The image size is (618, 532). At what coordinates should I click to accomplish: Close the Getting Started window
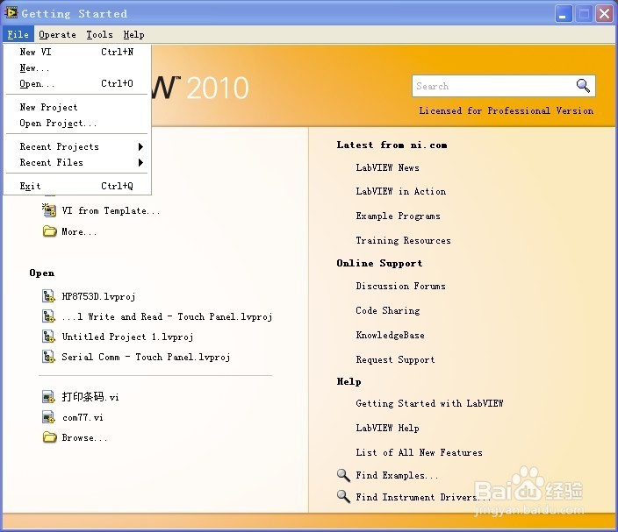point(604,14)
